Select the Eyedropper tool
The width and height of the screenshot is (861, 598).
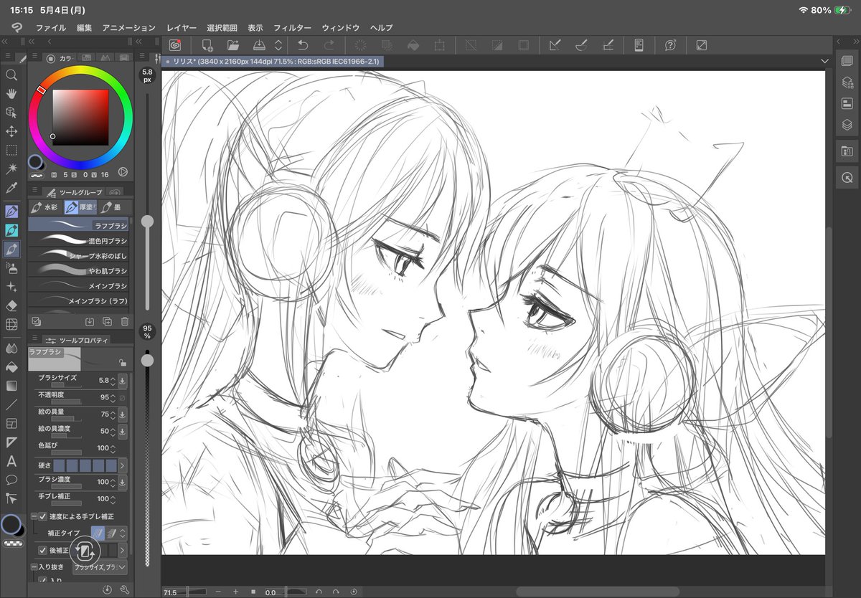coord(11,188)
